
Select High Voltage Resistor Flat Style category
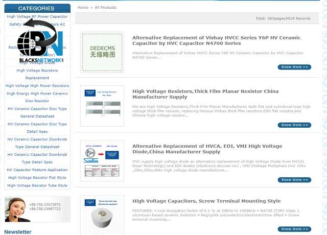click(37, 178)
